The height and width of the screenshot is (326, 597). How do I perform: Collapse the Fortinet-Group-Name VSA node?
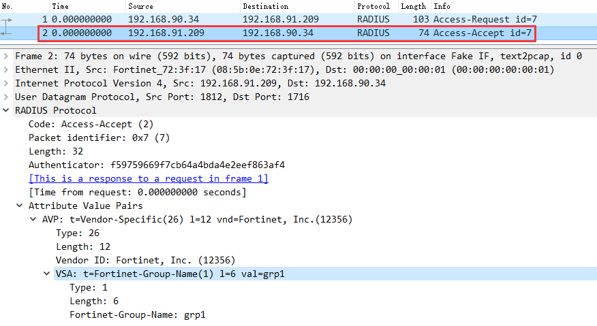pos(47,274)
